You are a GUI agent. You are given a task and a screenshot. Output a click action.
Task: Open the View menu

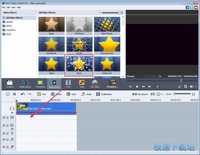[13, 7]
